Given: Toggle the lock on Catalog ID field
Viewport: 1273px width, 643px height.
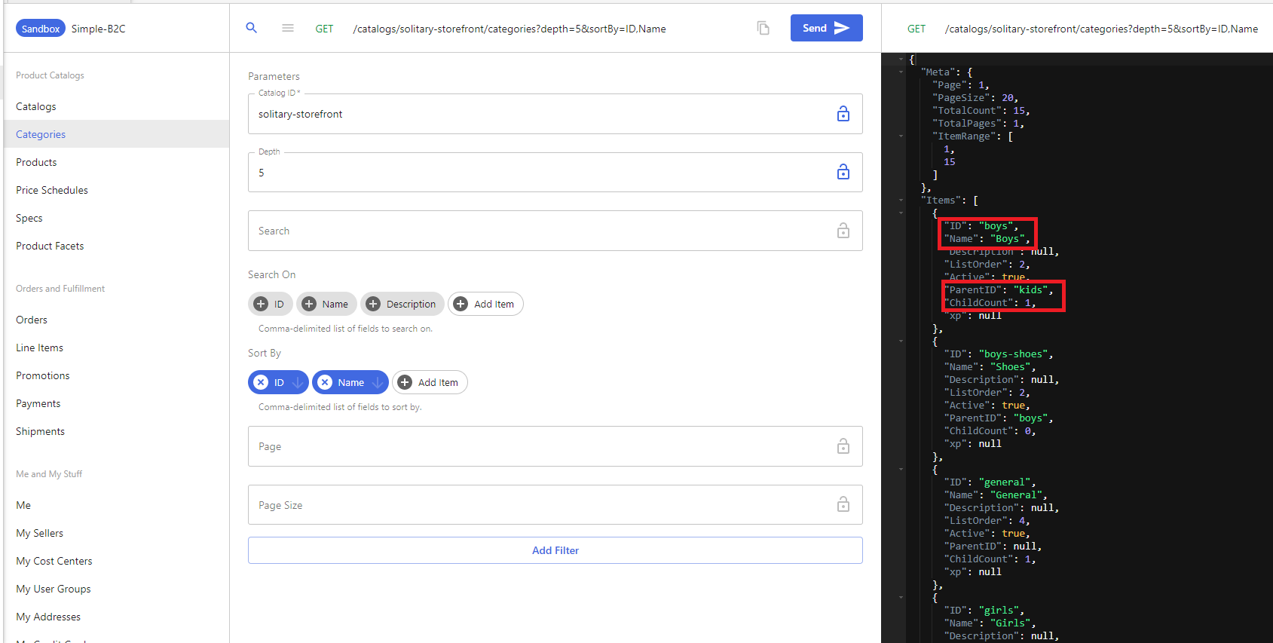Looking at the screenshot, I should (843, 114).
